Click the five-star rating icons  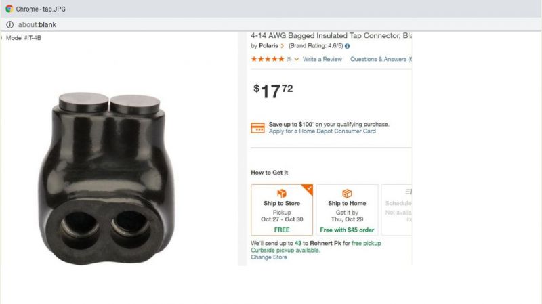tap(268, 59)
